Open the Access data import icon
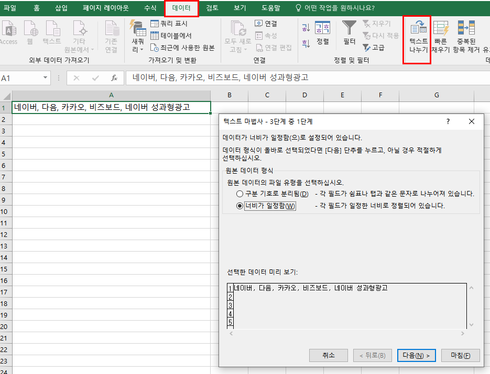Viewport: 490px width, 374px height. [8, 33]
